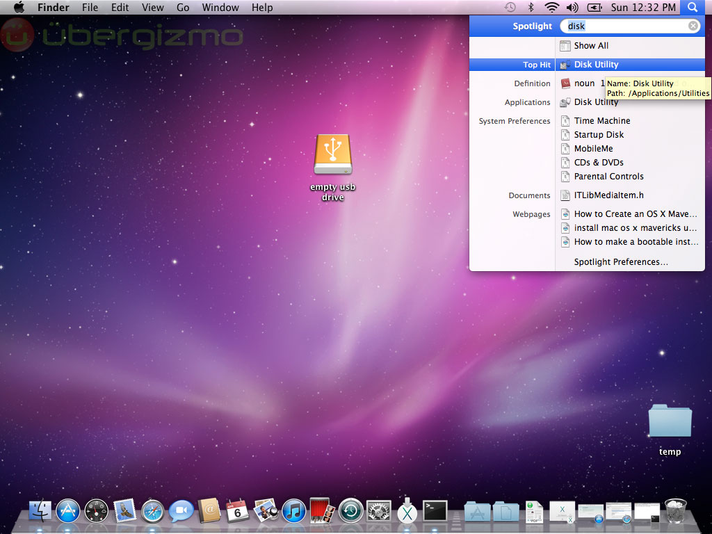Click Spotlight Preferences link
Viewport: 712px width, 534px height.
click(x=621, y=262)
